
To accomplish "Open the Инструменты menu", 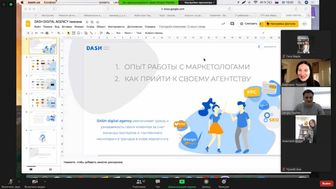I will [x=116, y=27].
